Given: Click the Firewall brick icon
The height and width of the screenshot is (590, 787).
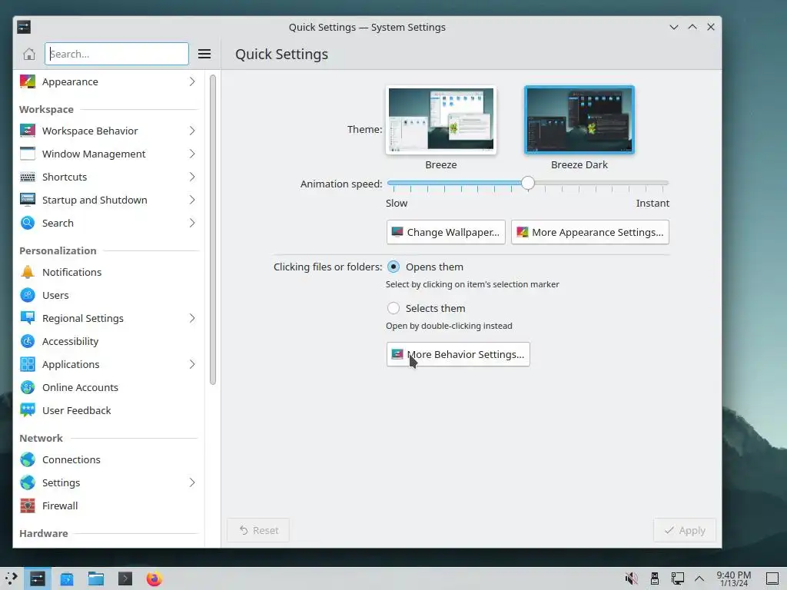Looking at the screenshot, I should (28, 505).
